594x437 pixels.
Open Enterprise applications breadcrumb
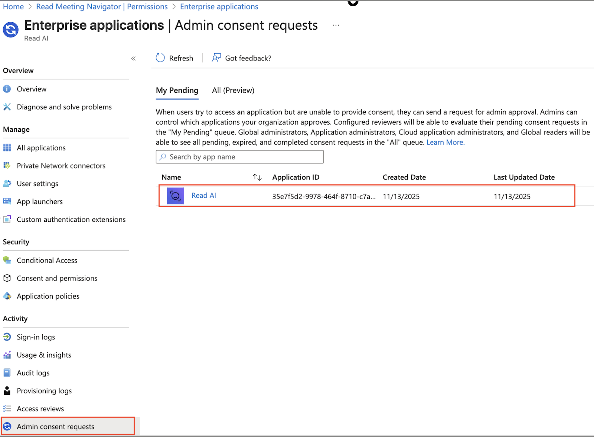[x=219, y=7]
